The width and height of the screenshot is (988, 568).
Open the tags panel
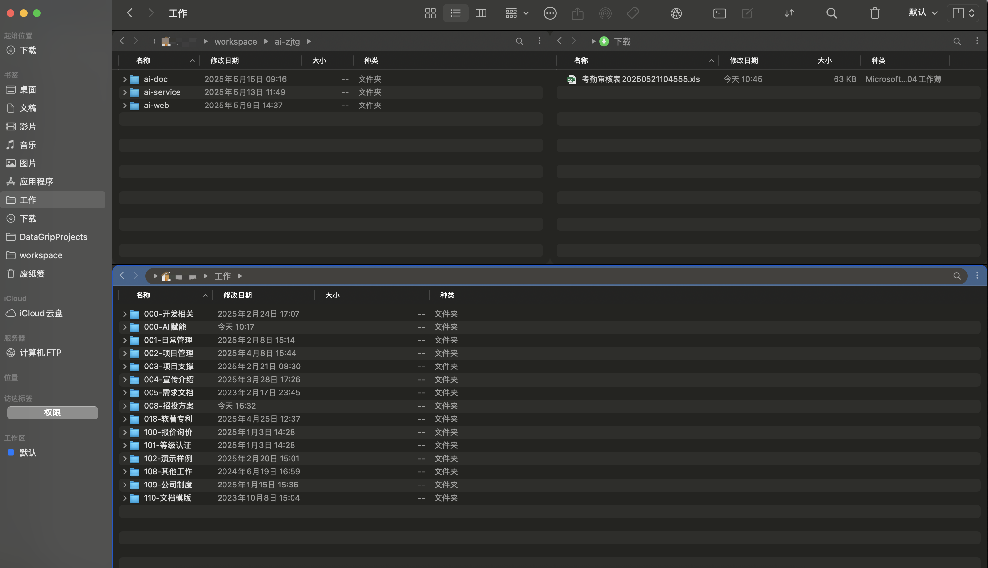pos(632,13)
